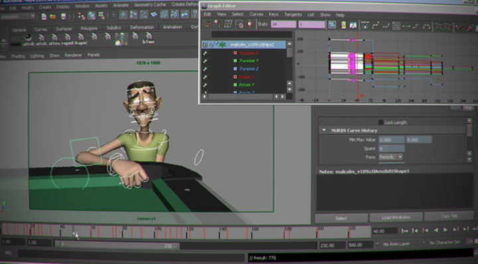Image resolution: width=478 pixels, height=264 pixels.
Task: Click the colorful character picker shelf icon
Action: [121, 39]
